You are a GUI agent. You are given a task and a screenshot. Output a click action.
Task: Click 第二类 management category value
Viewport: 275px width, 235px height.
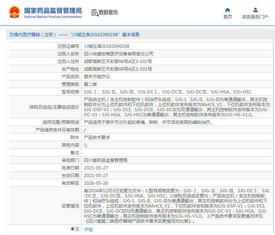(x=90, y=84)
